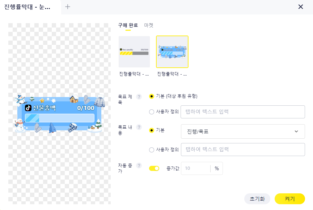Turn off the 자동 증가 toggle switch
313x210 pixels.
tap(154, 168)
